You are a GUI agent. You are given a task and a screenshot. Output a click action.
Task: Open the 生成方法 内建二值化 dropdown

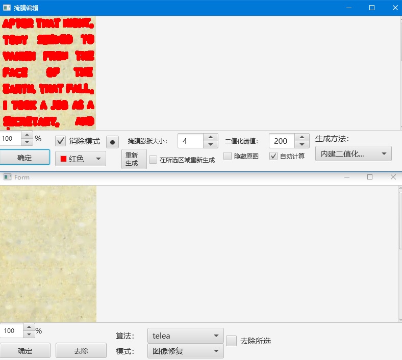click(x=354, y=153)
